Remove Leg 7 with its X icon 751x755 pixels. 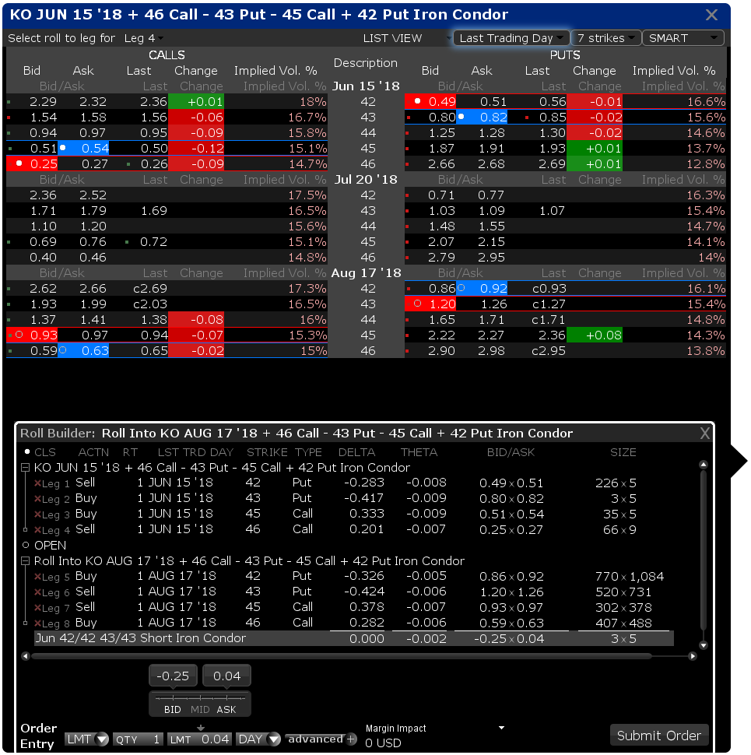[37, 608]
